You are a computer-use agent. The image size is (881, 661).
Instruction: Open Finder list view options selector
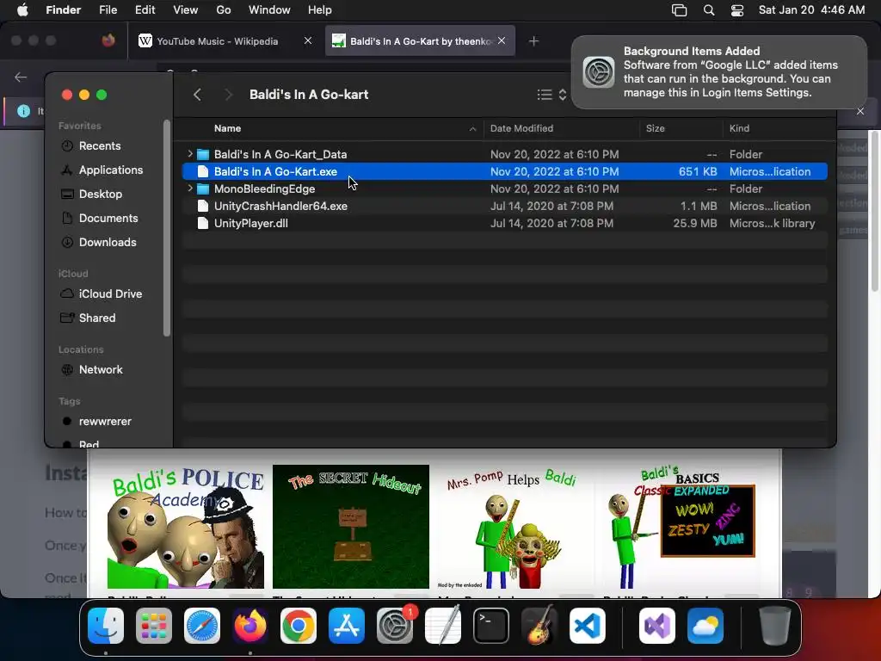click(551, 95)
